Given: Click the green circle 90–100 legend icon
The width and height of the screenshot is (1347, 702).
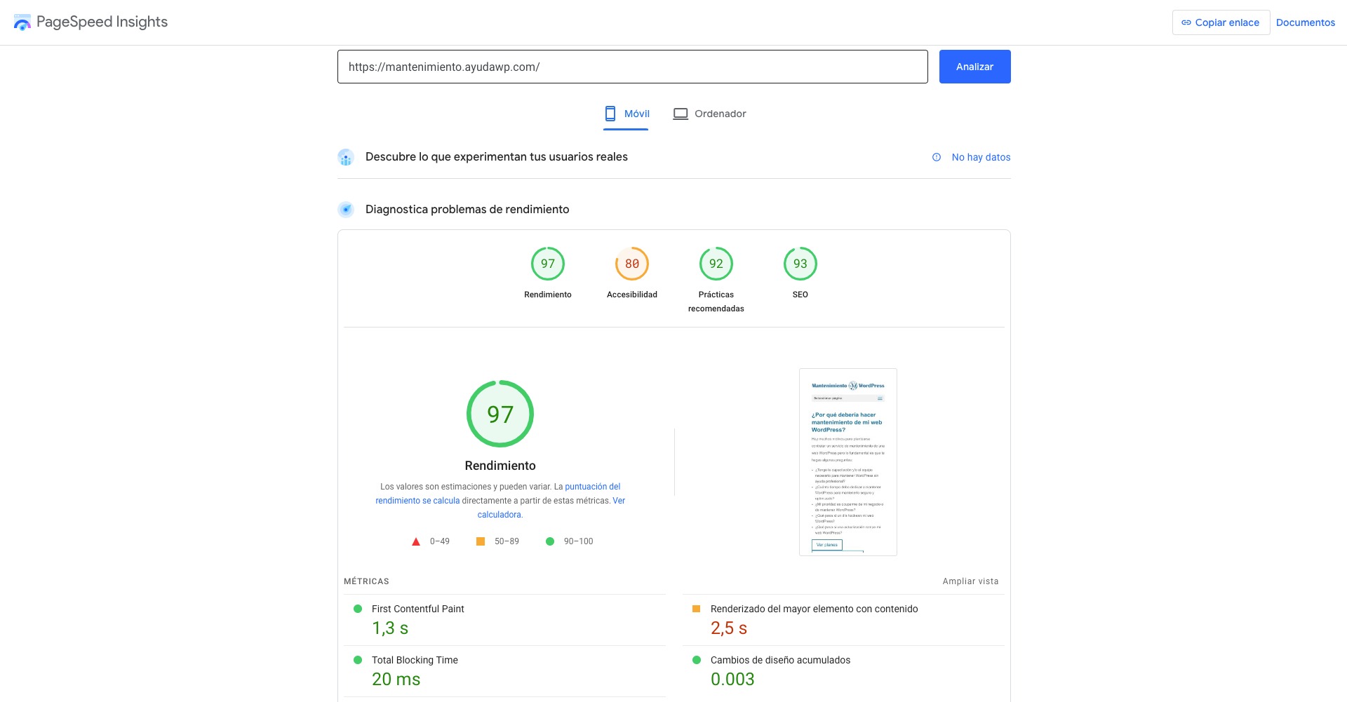Looking at the screenshot, I should tap(550, 541).
